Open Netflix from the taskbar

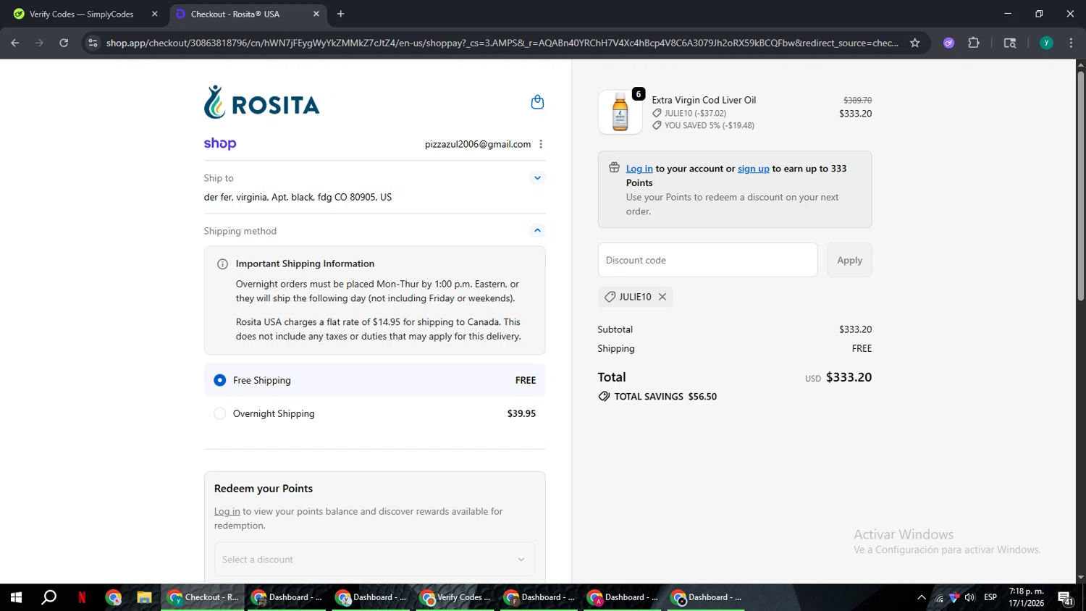[82, 597]
